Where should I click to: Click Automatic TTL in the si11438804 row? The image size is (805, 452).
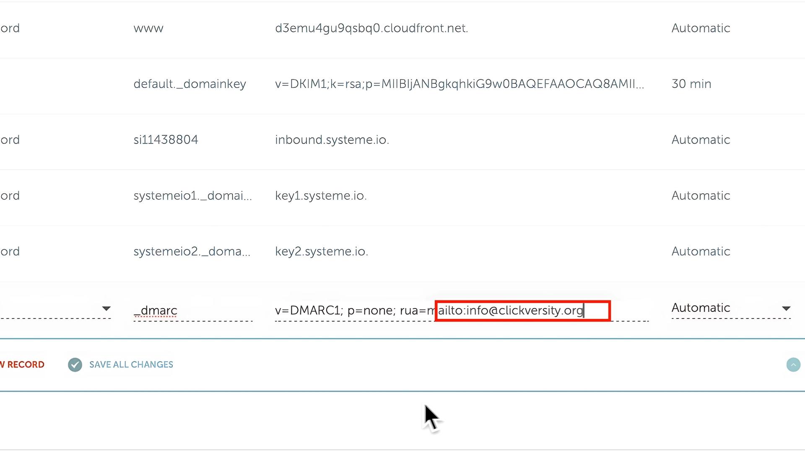tap(701, 140)
